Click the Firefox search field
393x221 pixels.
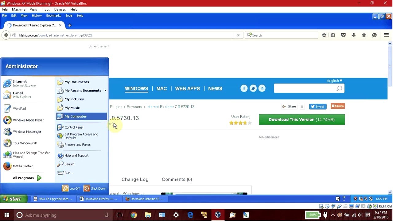point(282,35)
